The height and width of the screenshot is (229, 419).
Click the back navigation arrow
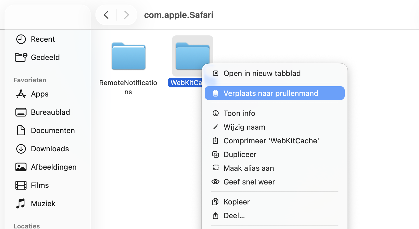(106, 15)
